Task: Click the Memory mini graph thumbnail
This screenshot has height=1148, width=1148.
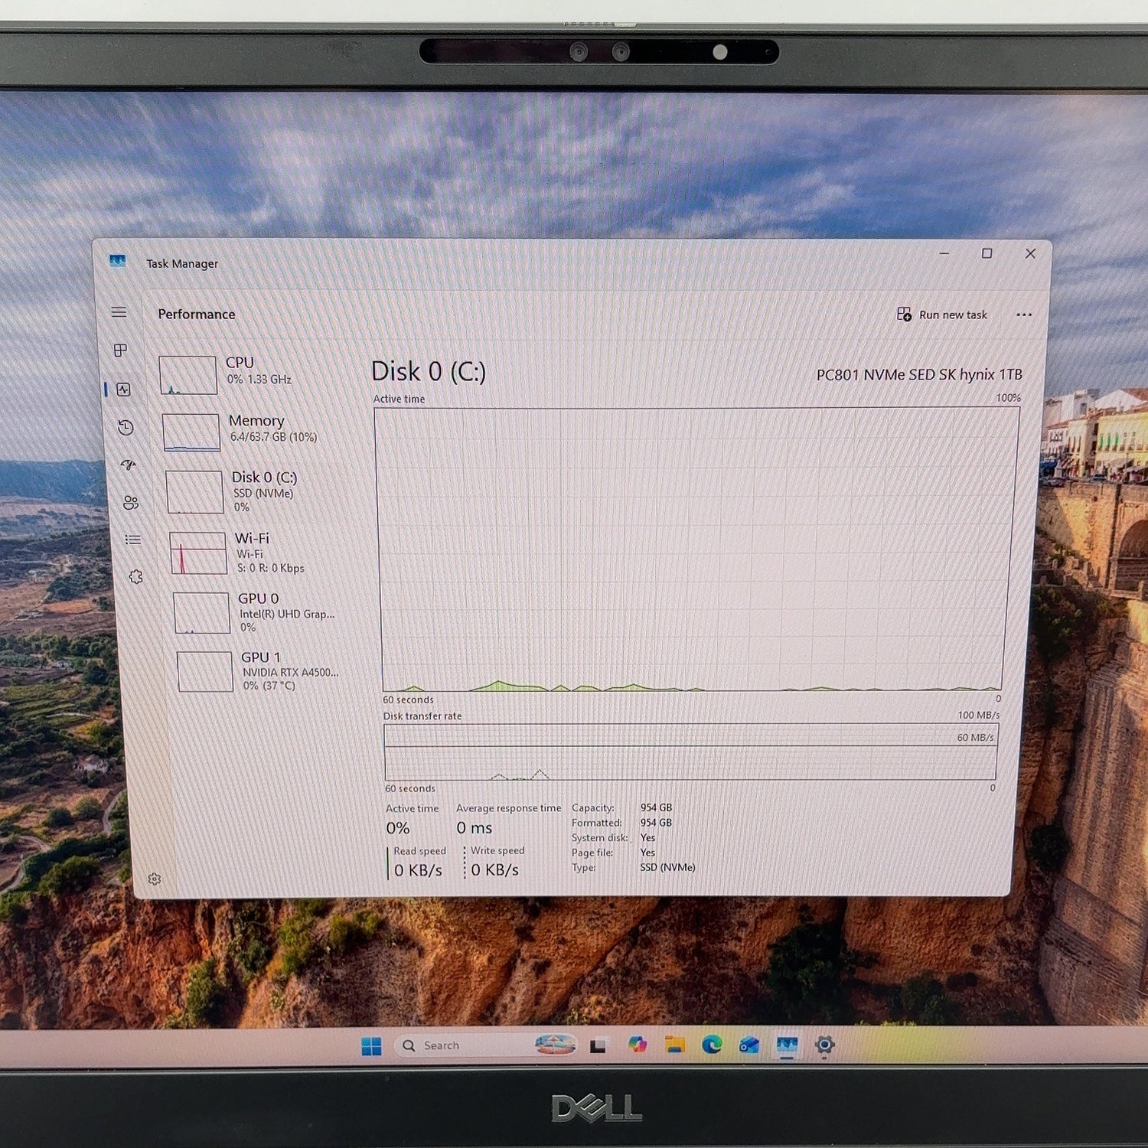Action: 191,432
